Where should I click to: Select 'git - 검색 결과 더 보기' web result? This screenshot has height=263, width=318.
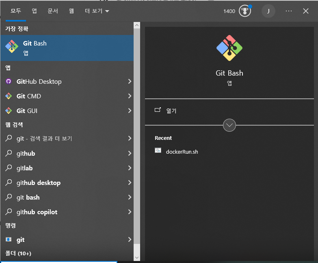tap(67, 138)
